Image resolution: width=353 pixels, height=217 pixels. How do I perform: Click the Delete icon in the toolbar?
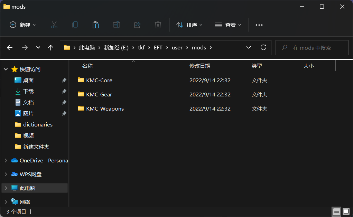(x=158, y=25)
